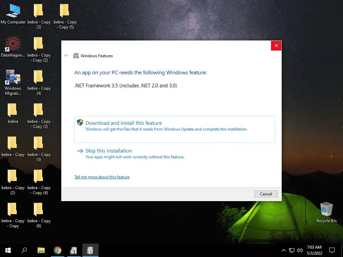Click the 'An app on your PC needs' heading
This screenshot has width=343, height=257.
click(140, 73)
